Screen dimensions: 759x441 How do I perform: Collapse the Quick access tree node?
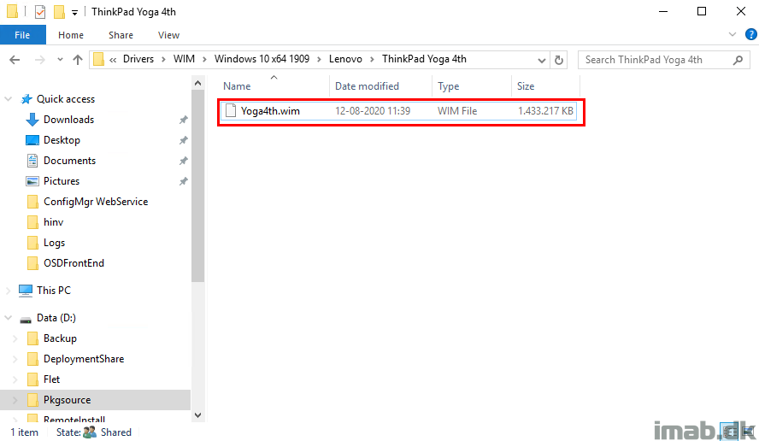tap(9, 99)
